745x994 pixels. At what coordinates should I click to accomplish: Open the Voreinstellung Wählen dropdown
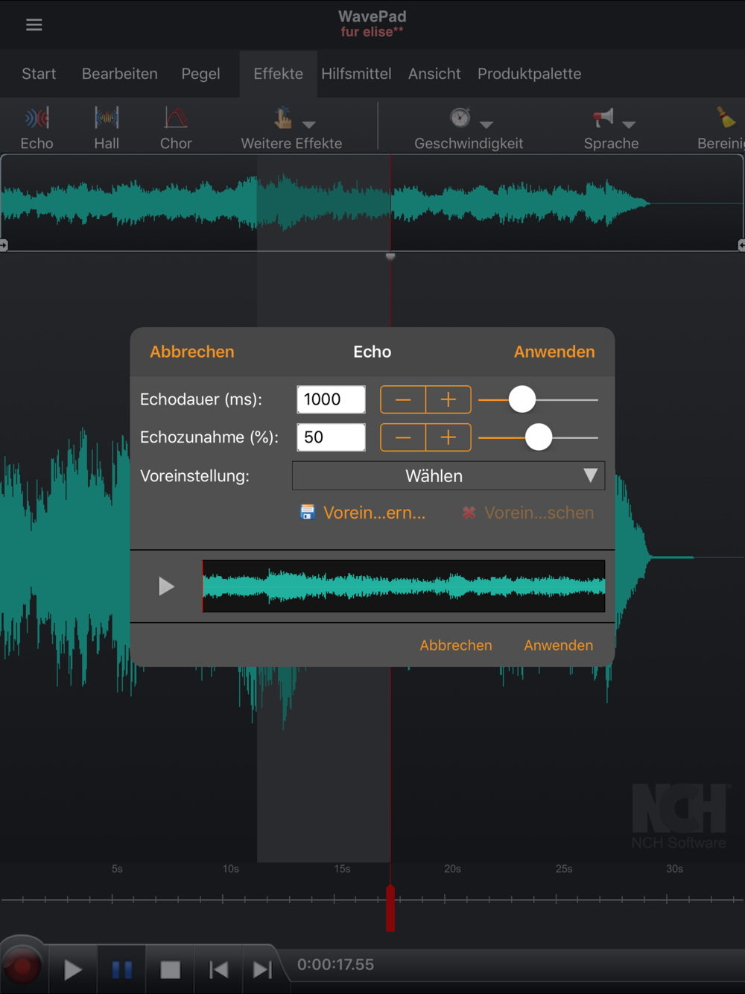tap(448, 475)
